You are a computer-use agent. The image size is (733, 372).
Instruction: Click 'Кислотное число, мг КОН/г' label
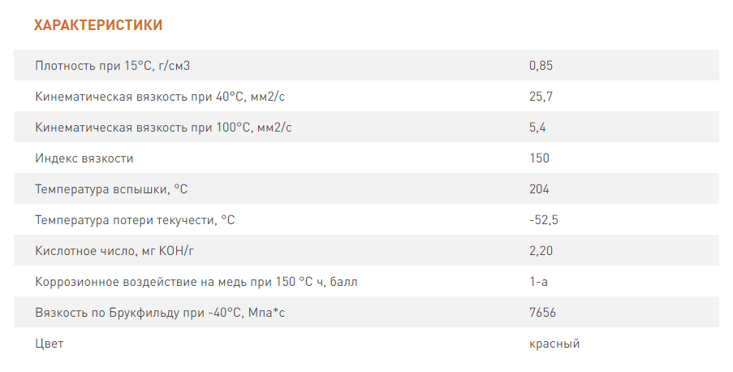tap(116, 251)
